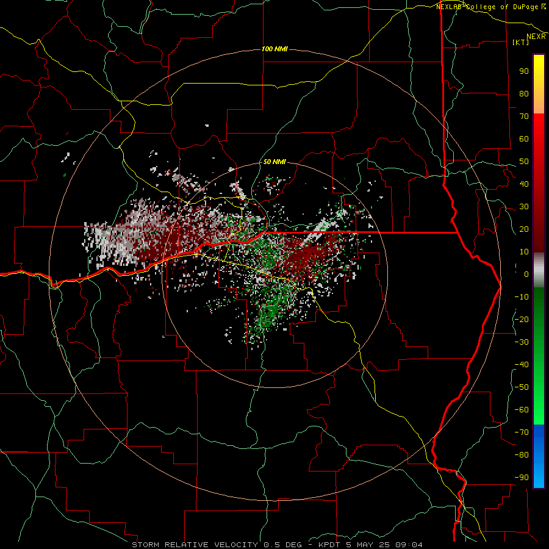Click the 90 value on the color scale
549x549 pixels.
524,71
